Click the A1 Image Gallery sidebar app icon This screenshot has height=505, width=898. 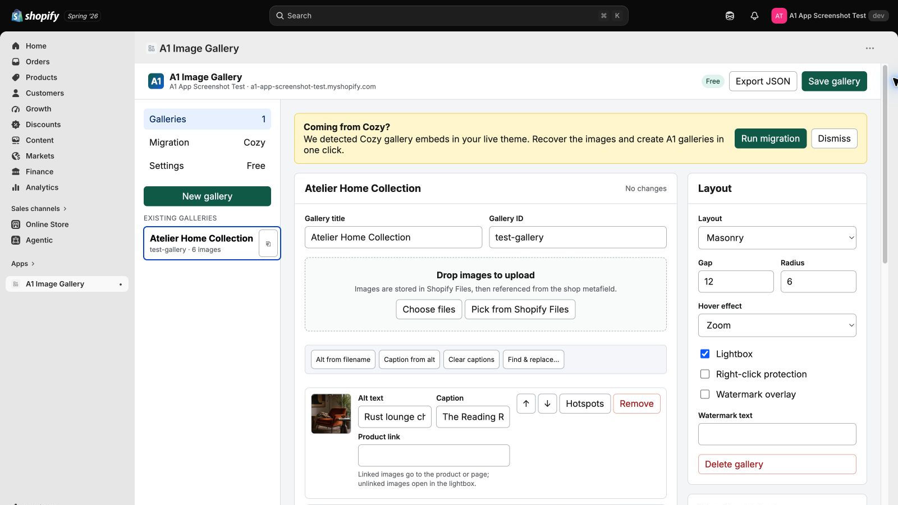16,284
